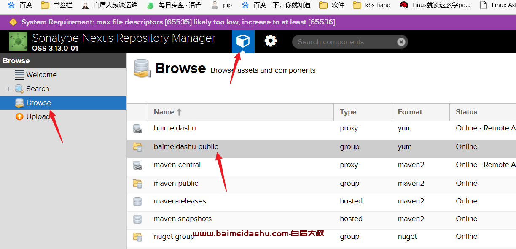Image resolution: width=516 pixels, height=249 pixels.
Task: Open the k8s-liang bookmark folder
Action: coord(372,5)
